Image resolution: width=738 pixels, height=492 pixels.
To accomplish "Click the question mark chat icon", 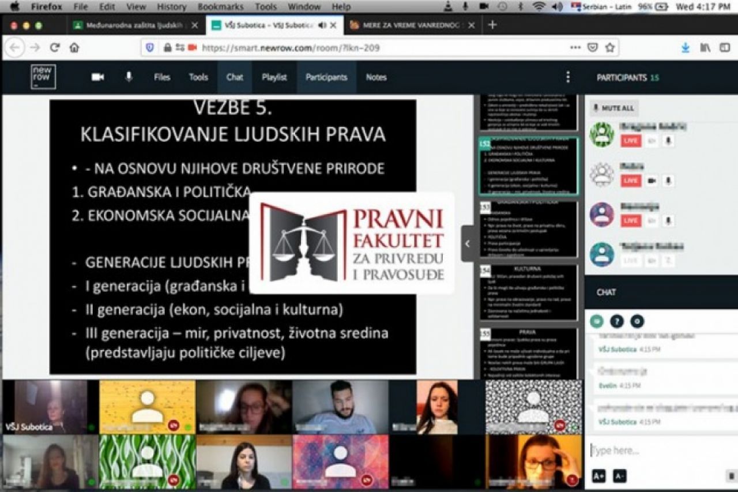I will click(617, 321).
